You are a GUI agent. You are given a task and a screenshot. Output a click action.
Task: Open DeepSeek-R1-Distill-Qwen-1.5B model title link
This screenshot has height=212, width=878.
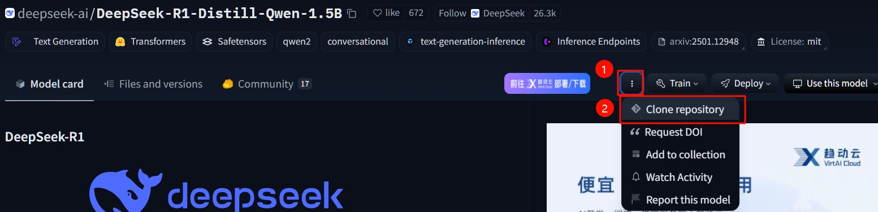(x=219, y=14)
